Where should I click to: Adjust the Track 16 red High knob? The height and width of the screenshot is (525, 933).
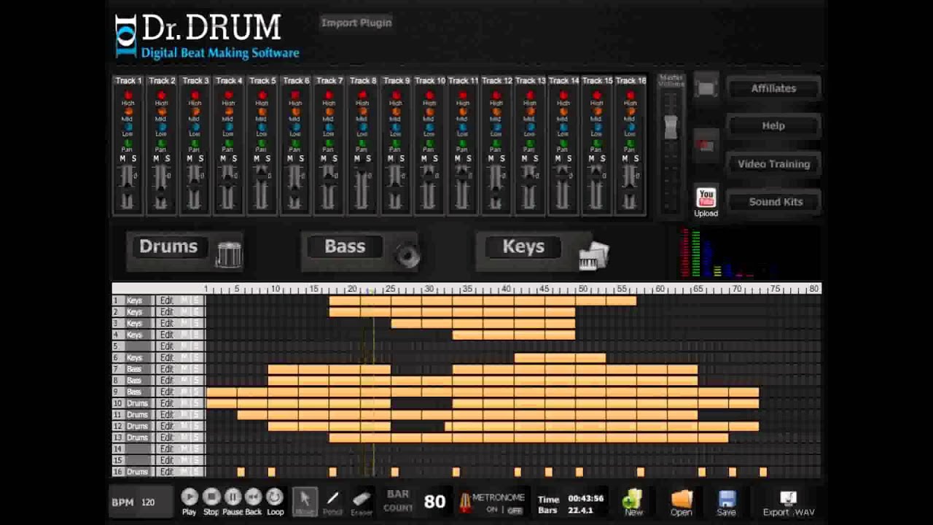(631, 95)
